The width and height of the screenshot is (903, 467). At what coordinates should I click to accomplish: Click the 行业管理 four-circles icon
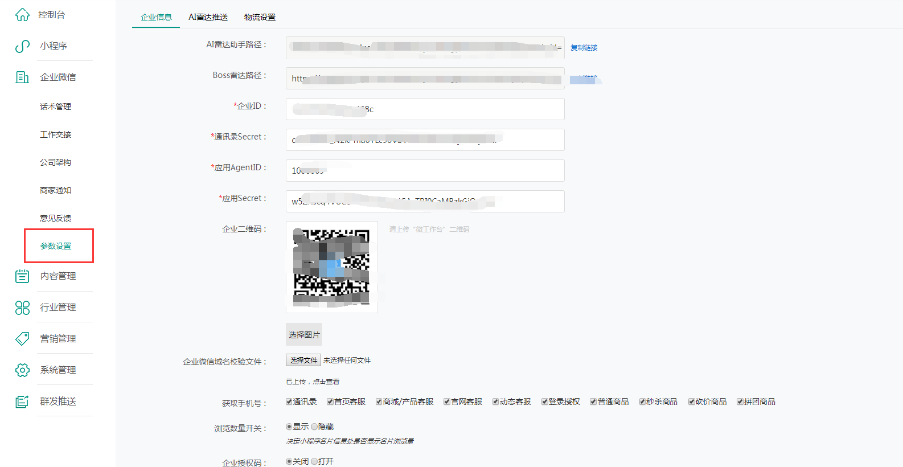22,308
